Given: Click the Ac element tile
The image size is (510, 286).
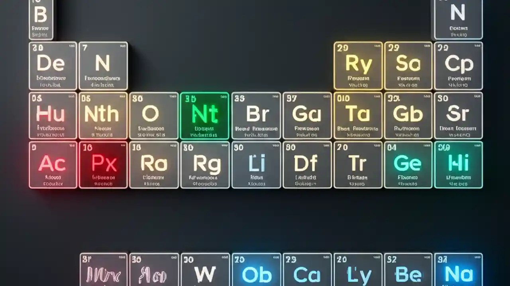Looking at the screenshot, I should (x=52, y=164).
